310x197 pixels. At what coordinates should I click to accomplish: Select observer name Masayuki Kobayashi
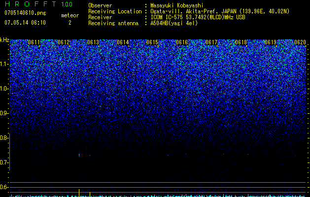point(176,5)
